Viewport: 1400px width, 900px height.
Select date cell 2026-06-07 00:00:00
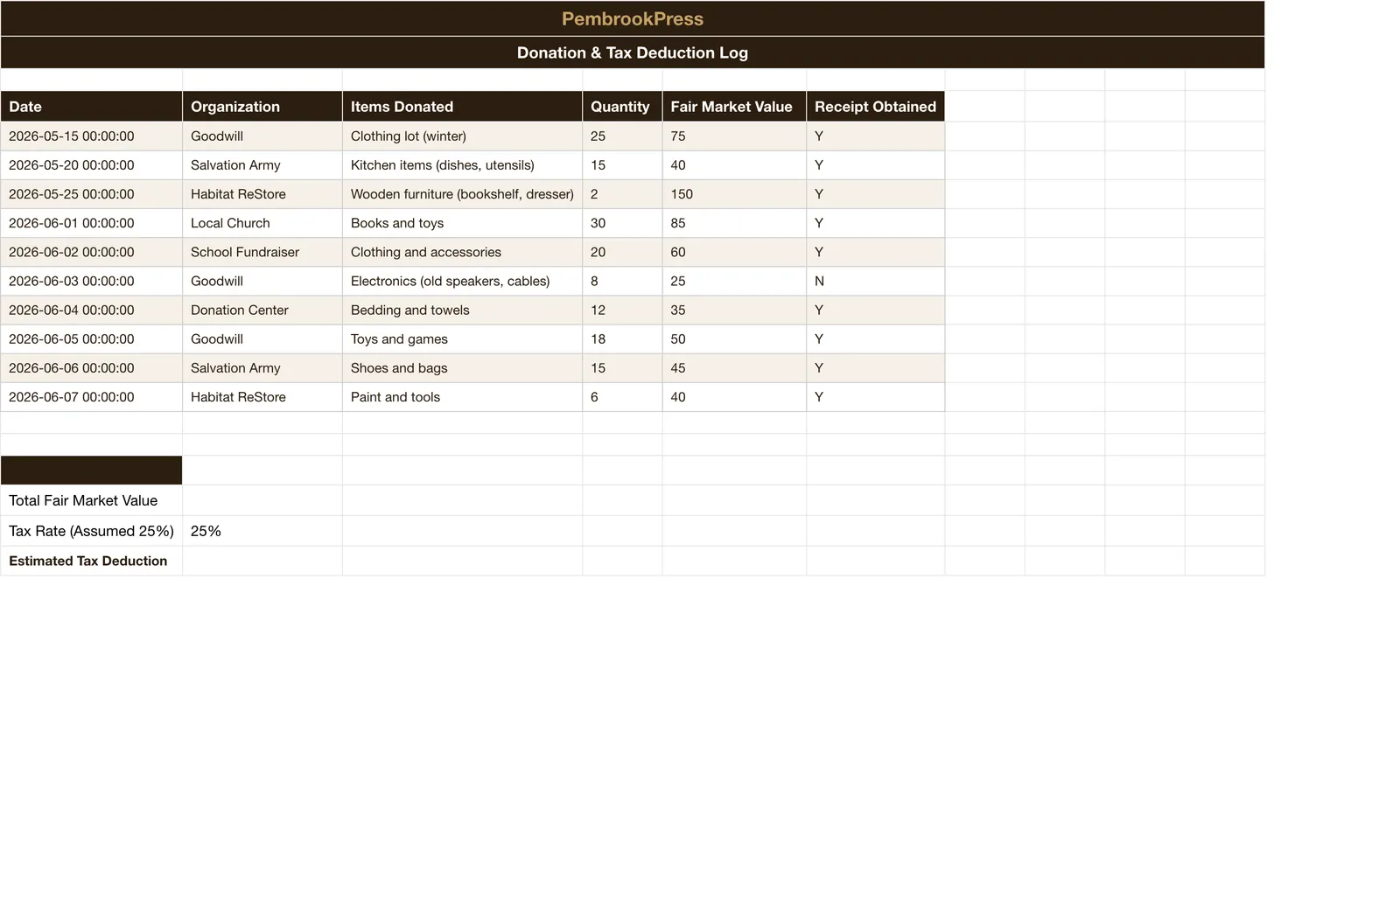click(91, 396)
